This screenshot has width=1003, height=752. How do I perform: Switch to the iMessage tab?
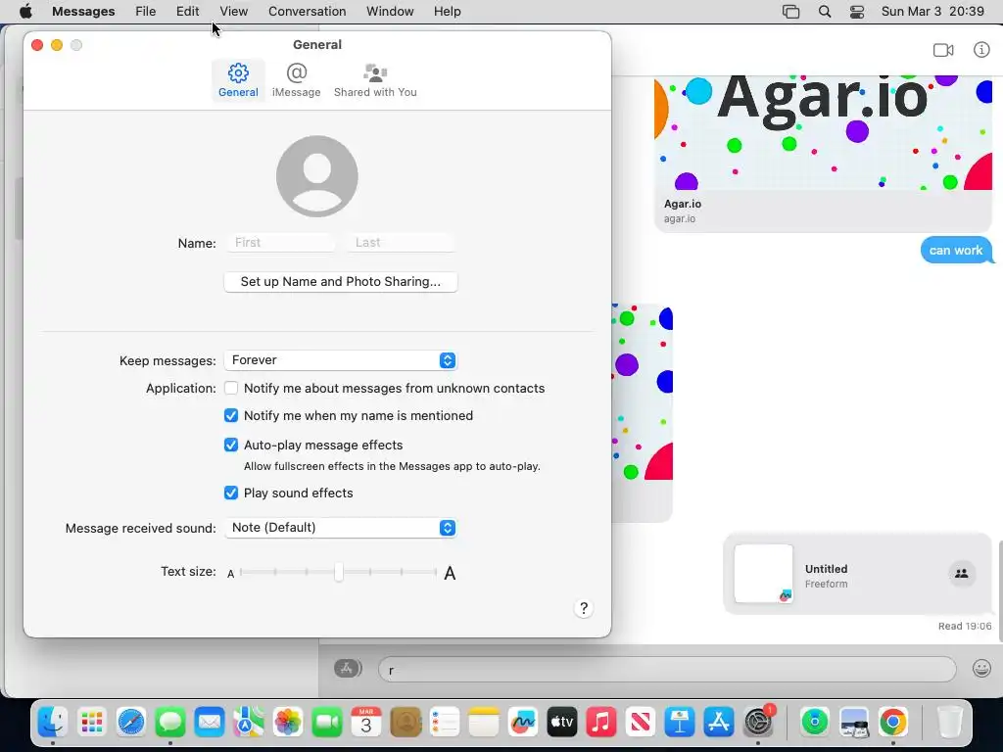point(296,80)
